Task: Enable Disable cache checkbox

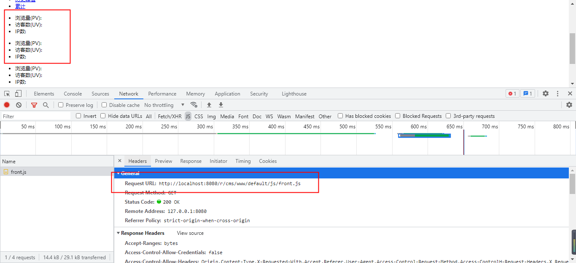Action: [104, 105]
